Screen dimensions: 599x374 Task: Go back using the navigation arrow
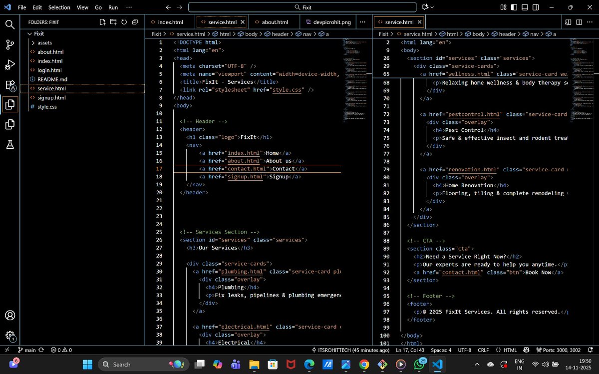point(169,7)
